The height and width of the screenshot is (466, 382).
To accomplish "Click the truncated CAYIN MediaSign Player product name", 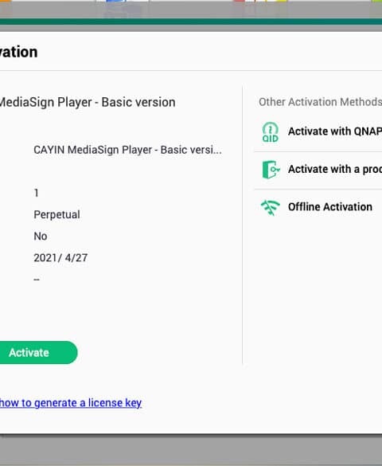I will 127,150.
